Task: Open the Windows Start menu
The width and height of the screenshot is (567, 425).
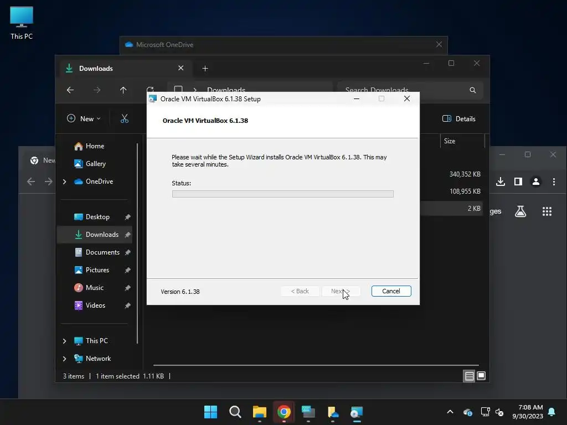Action: (x=211, y=412)
